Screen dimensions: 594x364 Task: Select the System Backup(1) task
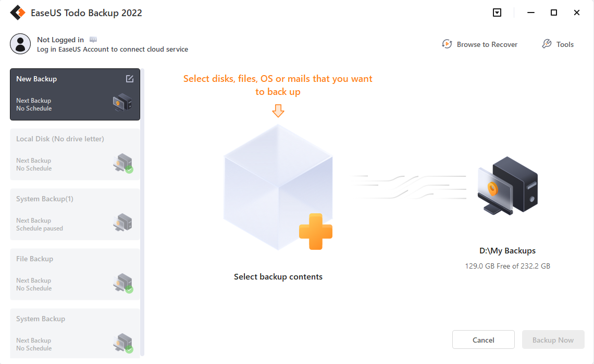pyautogui.click(x=75, y=214)
